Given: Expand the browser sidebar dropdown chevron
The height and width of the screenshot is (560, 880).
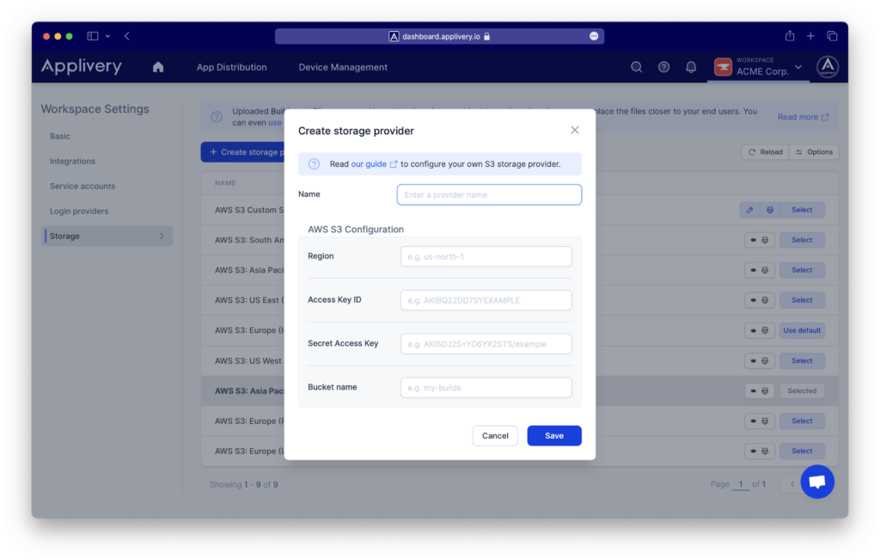Looking at the screenshot, I should click(107, 36).
